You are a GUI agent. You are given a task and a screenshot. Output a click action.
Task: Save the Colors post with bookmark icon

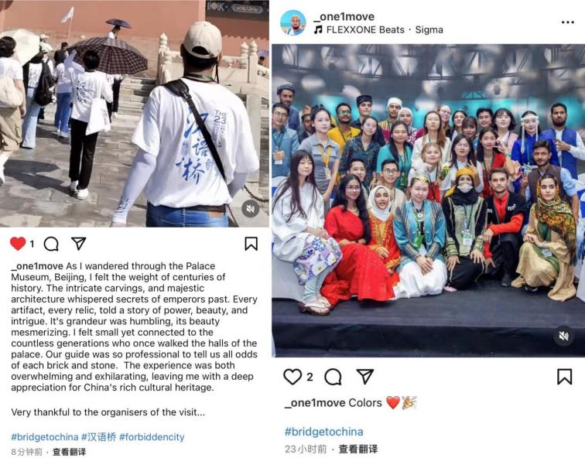pyautogui.click(x=564, y=377)
